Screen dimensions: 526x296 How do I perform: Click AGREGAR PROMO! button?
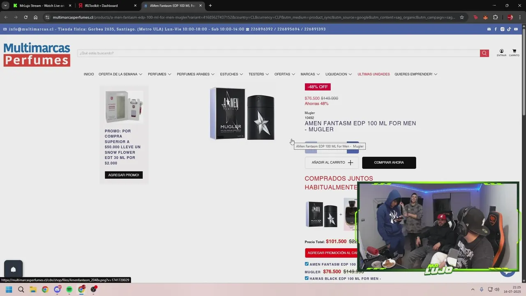pos(124,175)
